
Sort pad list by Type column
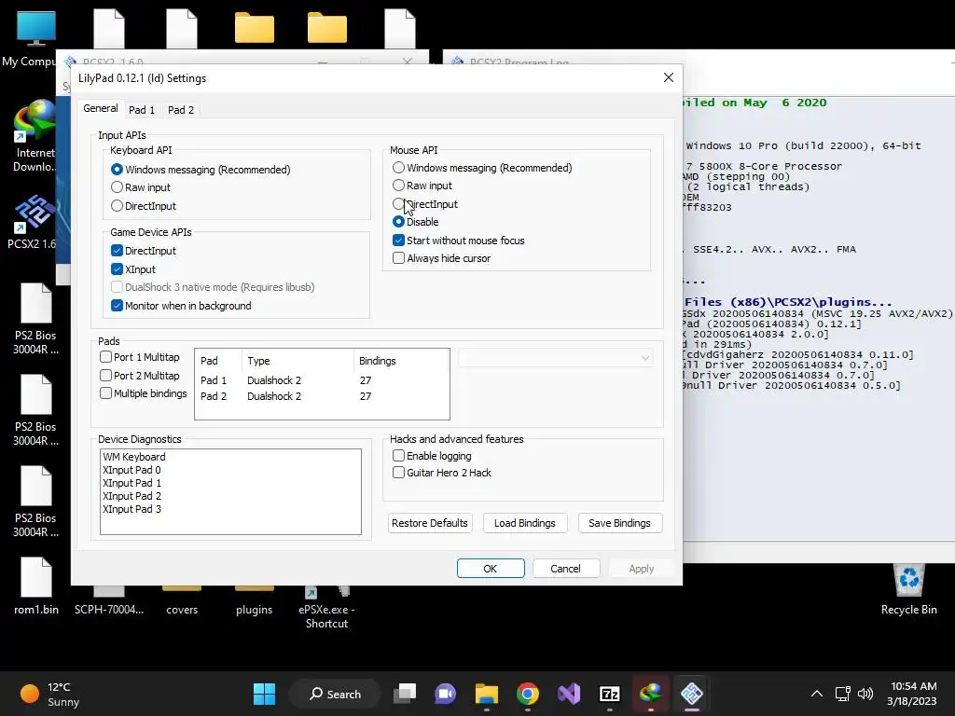(298, 361)
